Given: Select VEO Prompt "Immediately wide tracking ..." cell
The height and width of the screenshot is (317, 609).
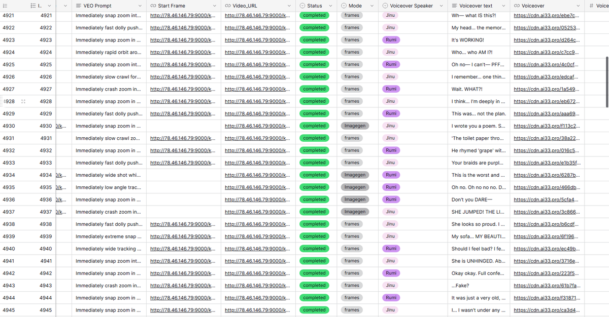Looking at the screenshot, I should click(x=109, y=249).
